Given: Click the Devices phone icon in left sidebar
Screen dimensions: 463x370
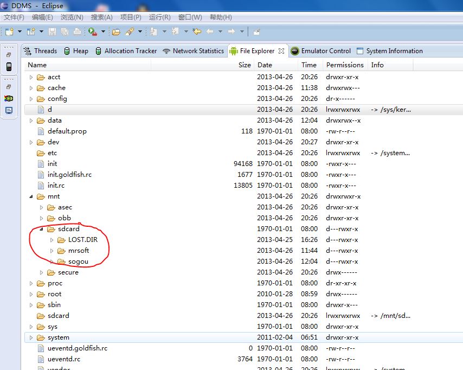Looking at the screenshot, I should [x=9, y=66].
